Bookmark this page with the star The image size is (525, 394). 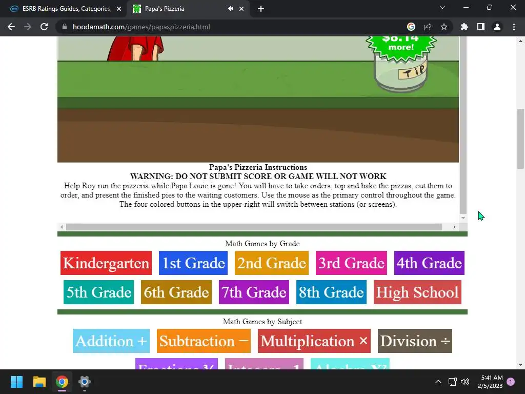[444, 27]
